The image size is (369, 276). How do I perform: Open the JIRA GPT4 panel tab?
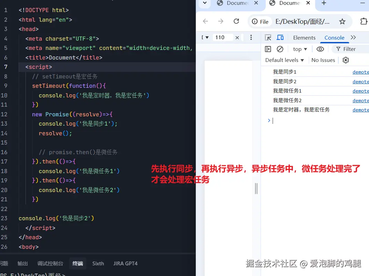tap(125, 264)
